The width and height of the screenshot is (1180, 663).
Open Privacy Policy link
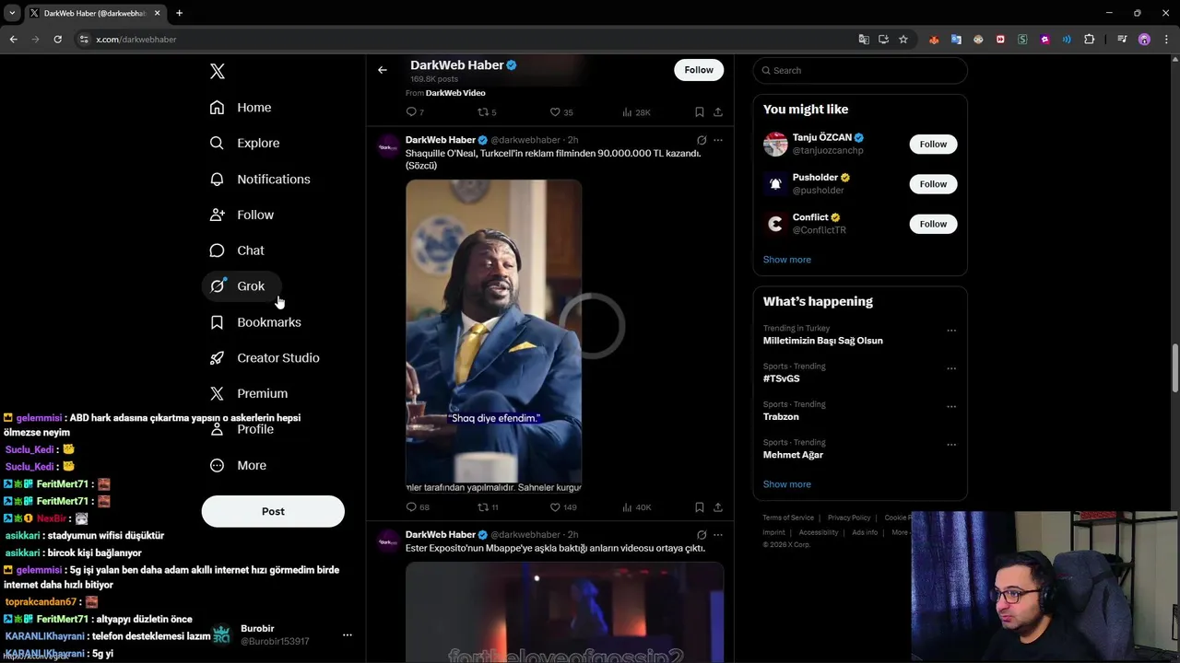[x=849, y=518]
